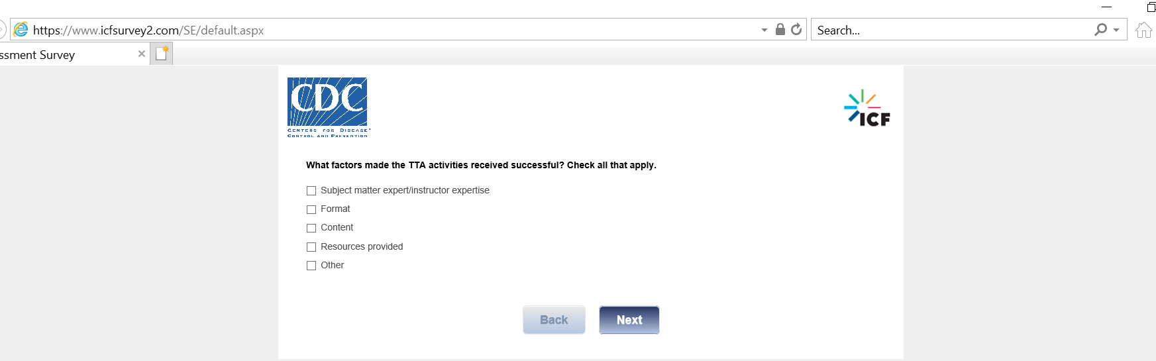Close the Assessment Survey tab
The height and width of the screenshot is (361, 1156).
coord(141,54)
